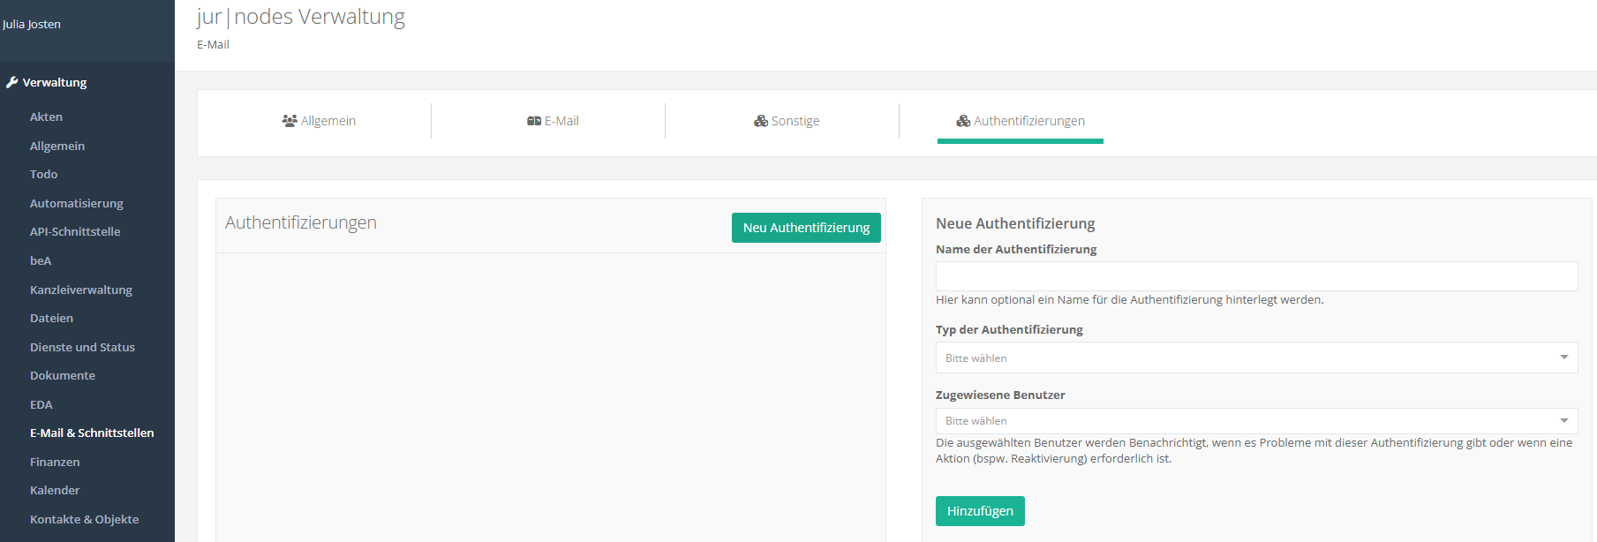
Task: Click the E-Mail tab mailbox icon
Action: [x=534, y=121]
